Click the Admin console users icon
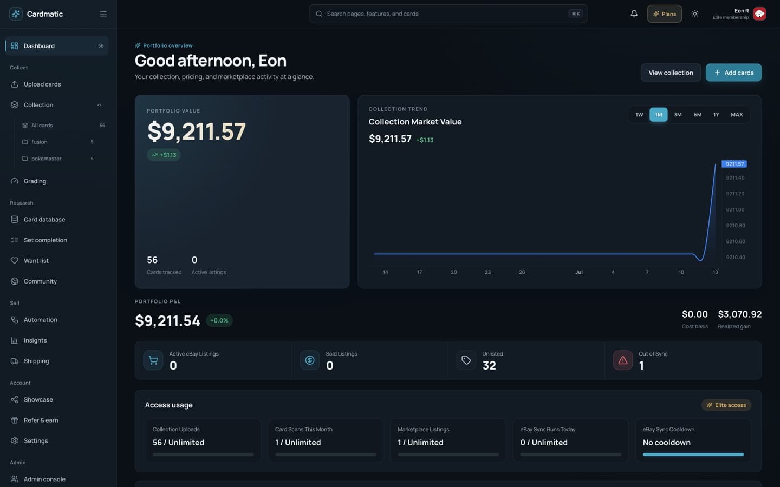780x487 pixels. (15, 479)
